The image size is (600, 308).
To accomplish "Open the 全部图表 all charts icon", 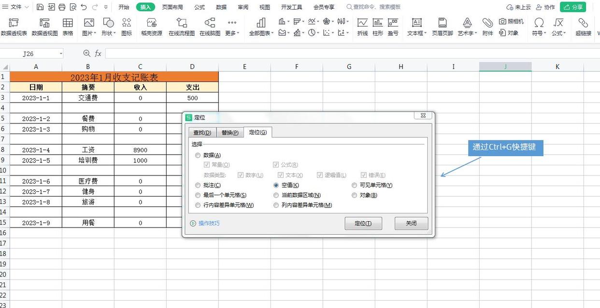I will click(261, 27).
